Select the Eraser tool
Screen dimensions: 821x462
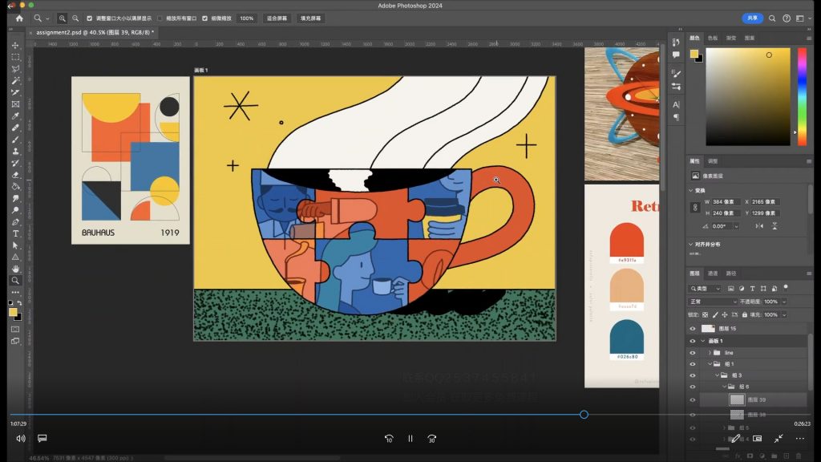15,174
